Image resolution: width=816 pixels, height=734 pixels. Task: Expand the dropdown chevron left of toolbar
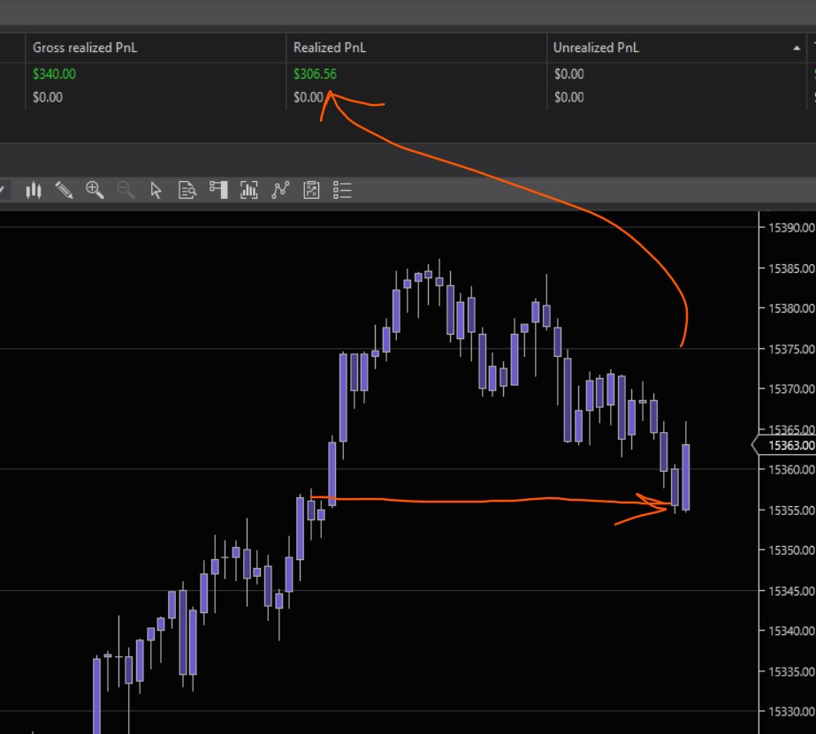tap(4, 189)
